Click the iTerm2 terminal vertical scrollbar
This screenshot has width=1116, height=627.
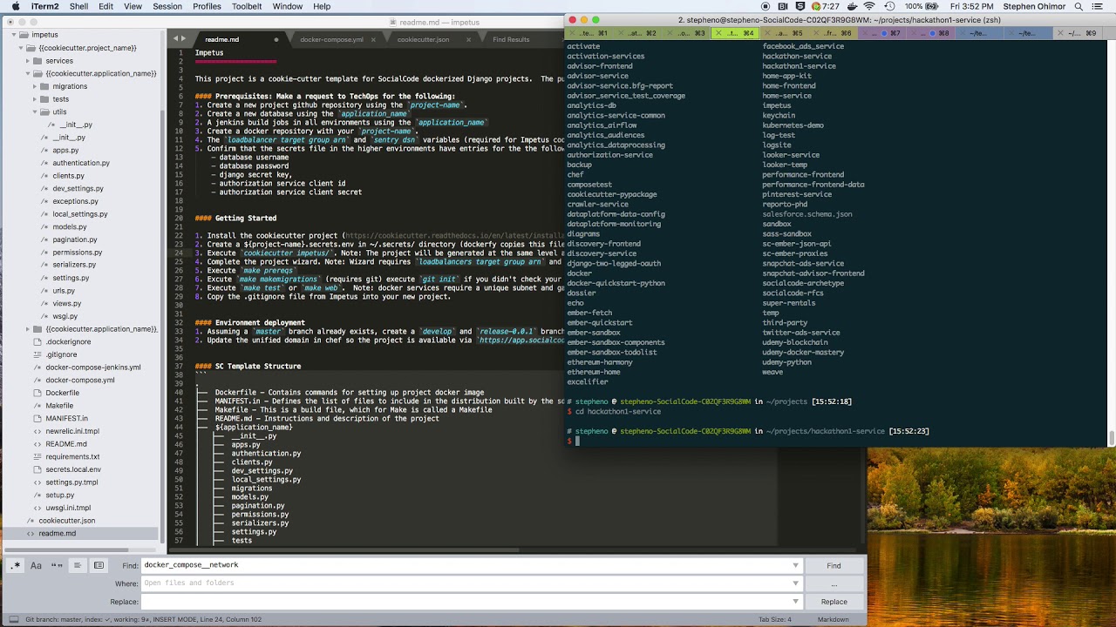click(x=1112, y=438)
